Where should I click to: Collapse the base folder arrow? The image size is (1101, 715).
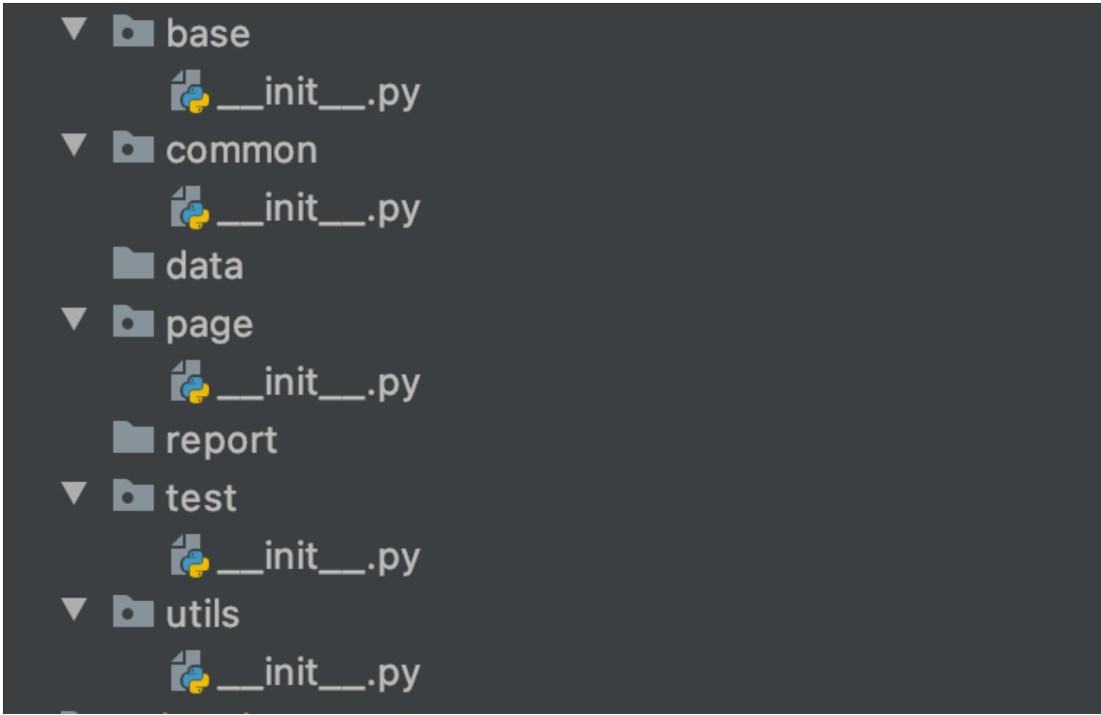click(x=74, y=31)
